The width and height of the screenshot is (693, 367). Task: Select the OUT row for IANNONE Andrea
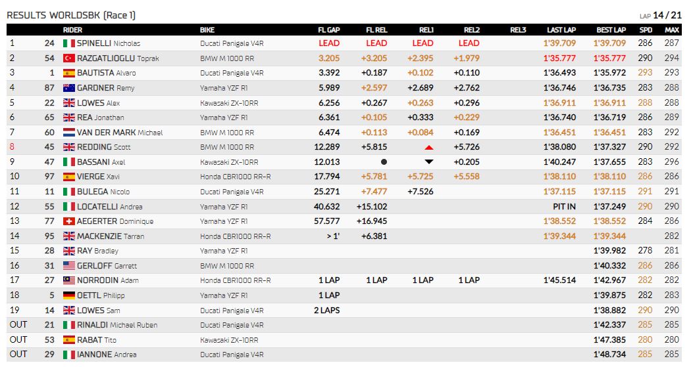pos(344,355)
